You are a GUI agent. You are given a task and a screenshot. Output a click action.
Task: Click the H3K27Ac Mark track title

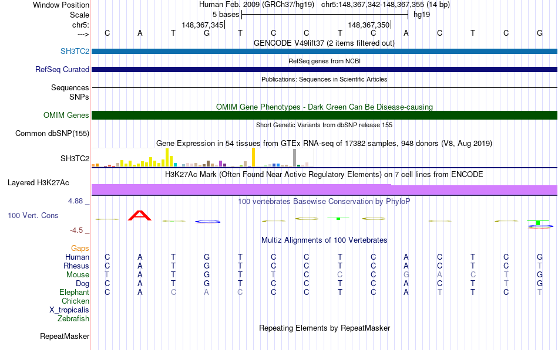pos(324,175)
